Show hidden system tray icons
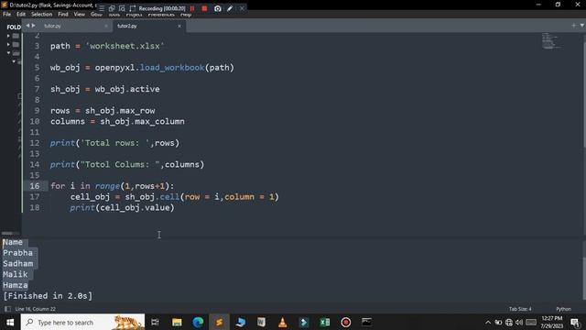Viewport: 586px width, 330px height. tap(488, 323)
